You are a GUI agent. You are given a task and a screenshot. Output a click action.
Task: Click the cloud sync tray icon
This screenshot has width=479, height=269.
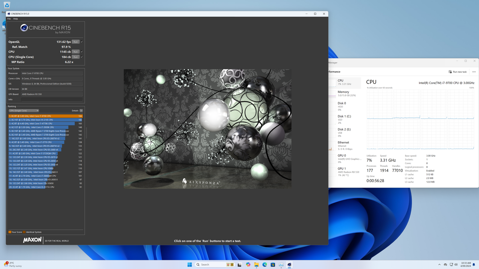445,265
